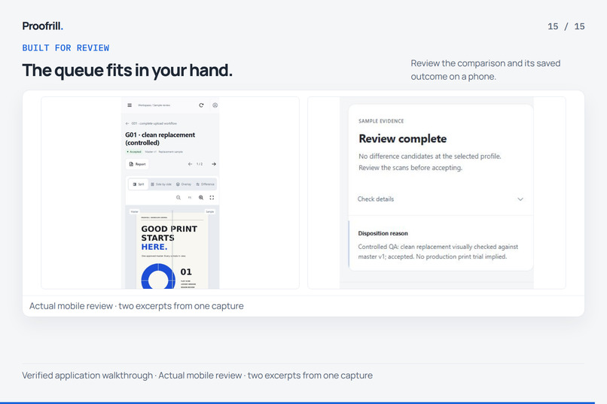Click the refresh icon in mobile header

[201, 105]
